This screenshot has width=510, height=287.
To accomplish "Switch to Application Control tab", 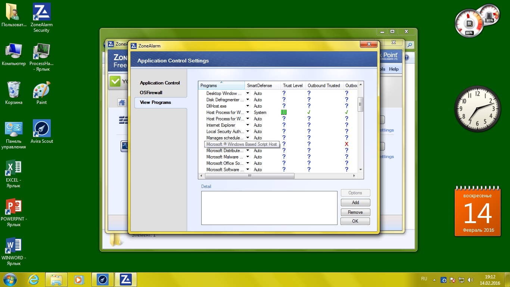I will (x=160, y=83).
